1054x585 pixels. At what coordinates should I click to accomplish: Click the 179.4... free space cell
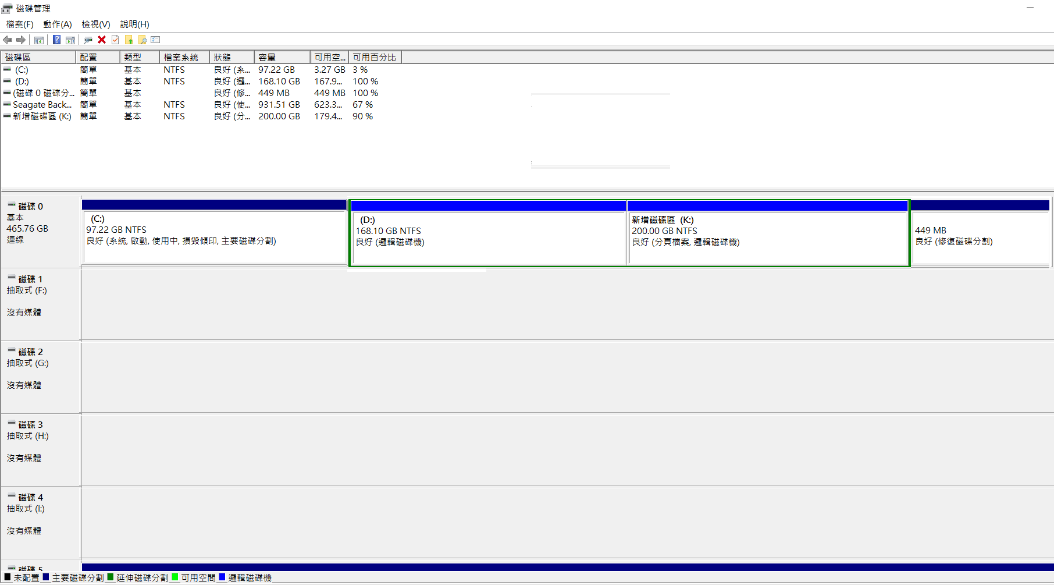(328, 116)
